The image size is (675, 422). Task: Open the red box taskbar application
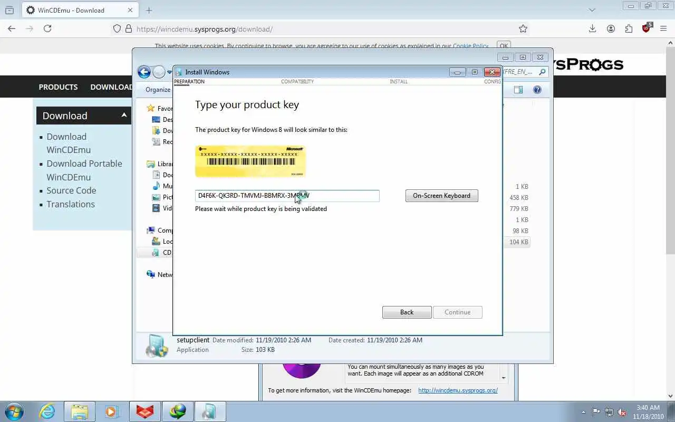pos(144,412)
